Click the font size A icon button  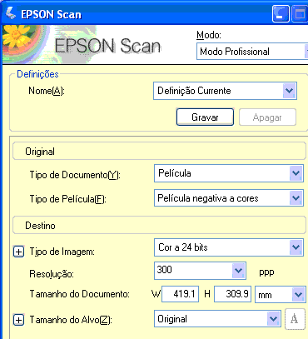(x=295, y=319)
